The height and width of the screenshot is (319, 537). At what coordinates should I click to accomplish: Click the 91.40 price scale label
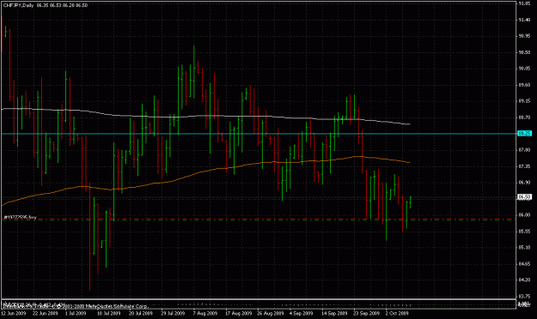pos(524,20)
